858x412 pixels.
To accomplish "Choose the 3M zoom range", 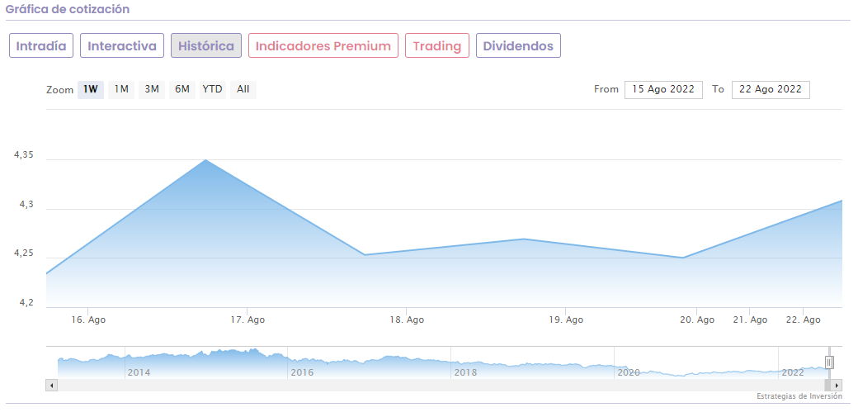I will 152,89.
